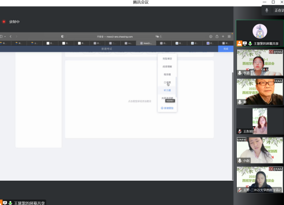Click the blue 完成 button

click(226, 49)
